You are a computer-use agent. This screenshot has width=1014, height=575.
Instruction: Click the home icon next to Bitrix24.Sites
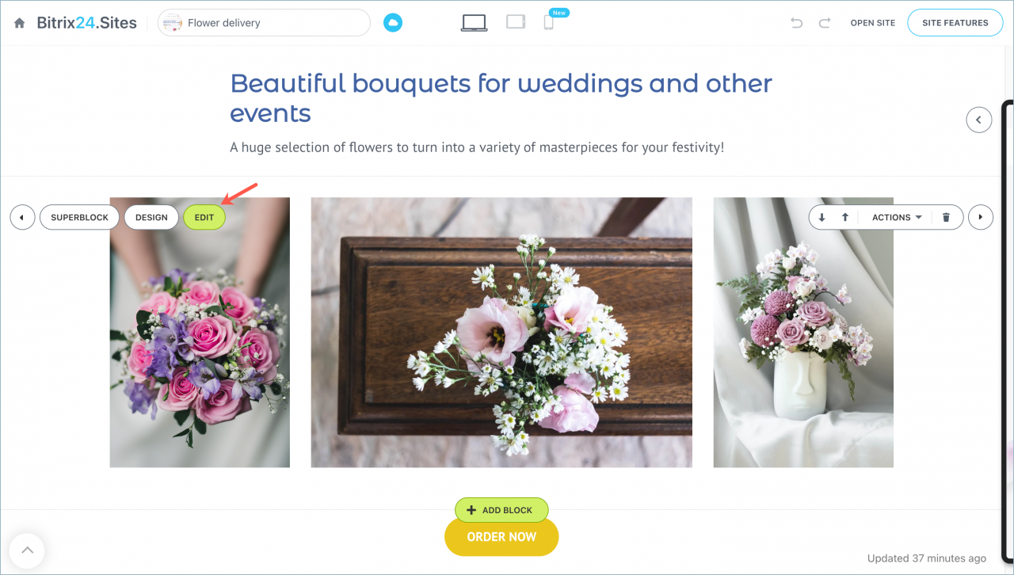20,23
